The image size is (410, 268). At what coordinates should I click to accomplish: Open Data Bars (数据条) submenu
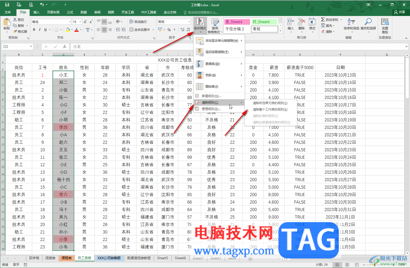click(x=219, y=64)
